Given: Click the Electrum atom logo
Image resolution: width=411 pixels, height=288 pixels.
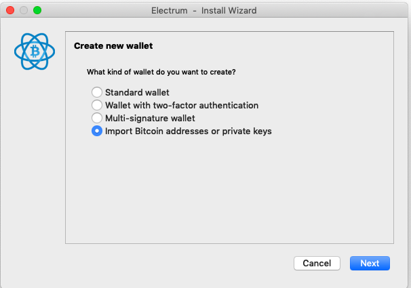Looking at the screenshot, I should (x=35, y=52).
